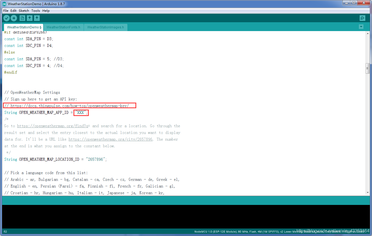Save the sketch with the Save icon
The width and height of the screenshot is (372, 236).
click(37, 18)
